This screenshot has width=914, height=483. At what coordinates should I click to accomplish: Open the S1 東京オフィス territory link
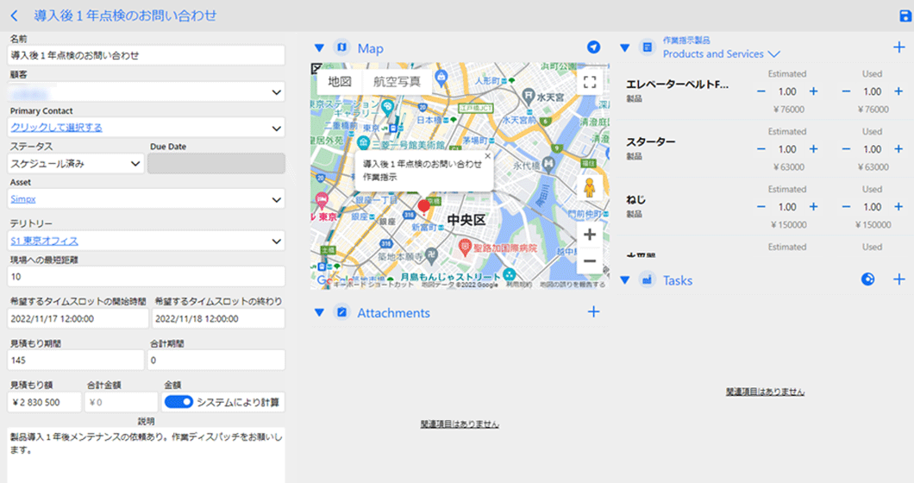coord(45,241)
